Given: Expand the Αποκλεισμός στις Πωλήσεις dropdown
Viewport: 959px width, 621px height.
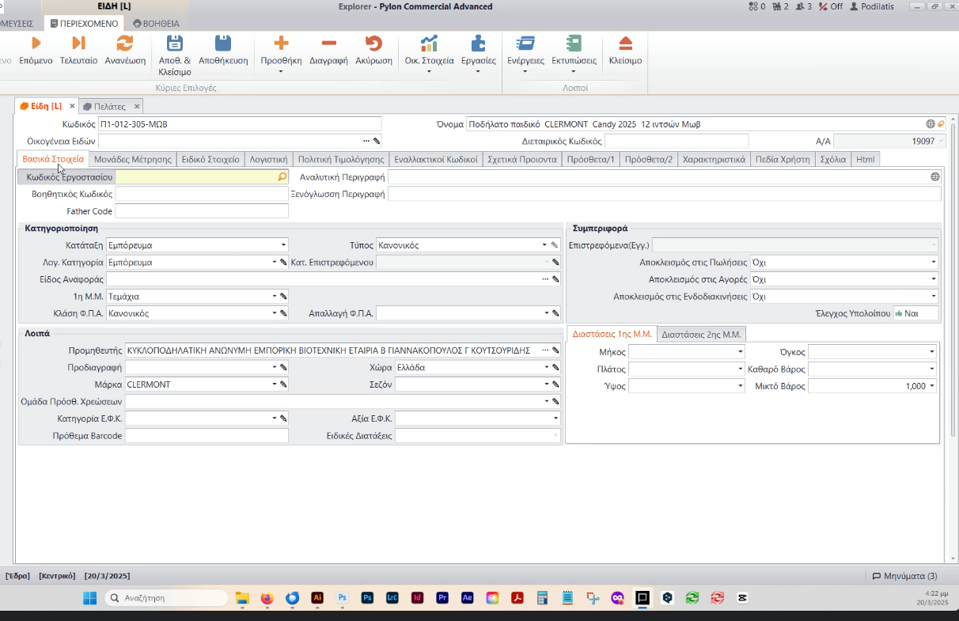Looking at the screenshot, I should 934,262.
